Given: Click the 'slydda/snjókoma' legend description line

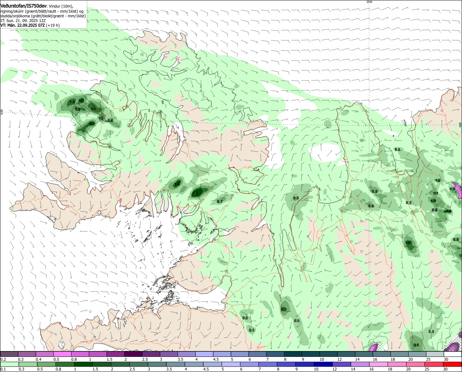Looking at the screenshot, I should (43, 16).
